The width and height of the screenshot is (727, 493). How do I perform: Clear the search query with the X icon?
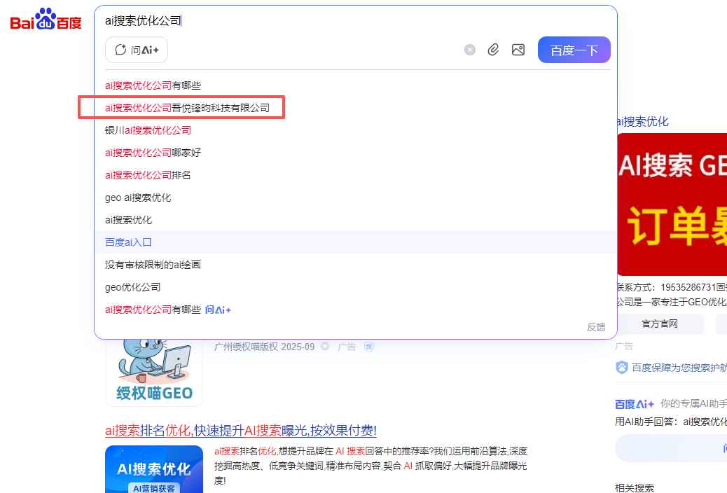point(470,50)
